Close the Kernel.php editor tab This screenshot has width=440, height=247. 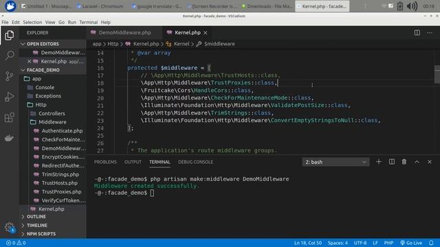pos(206,33)
